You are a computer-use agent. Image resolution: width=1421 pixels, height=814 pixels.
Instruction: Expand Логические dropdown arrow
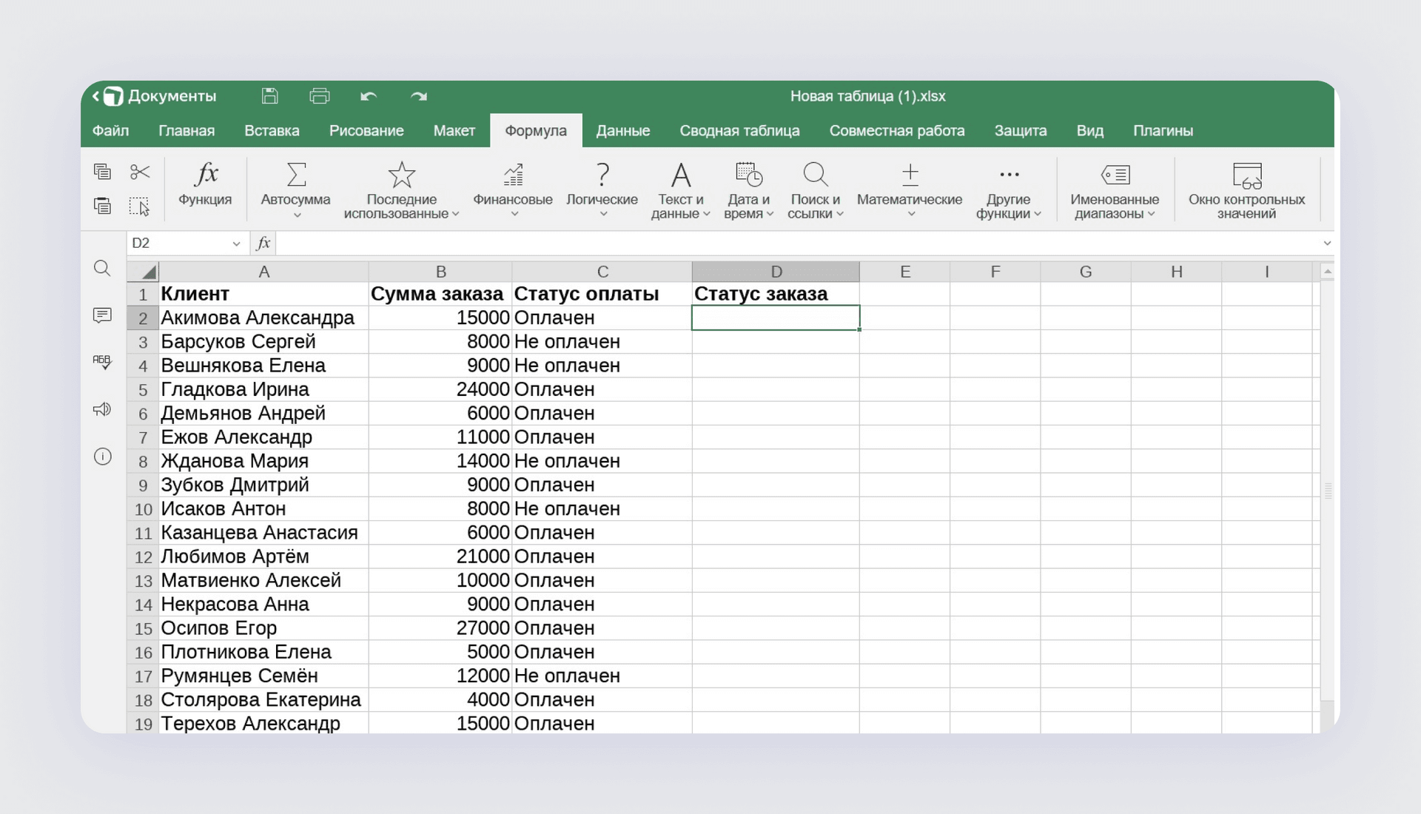point(603,215)
